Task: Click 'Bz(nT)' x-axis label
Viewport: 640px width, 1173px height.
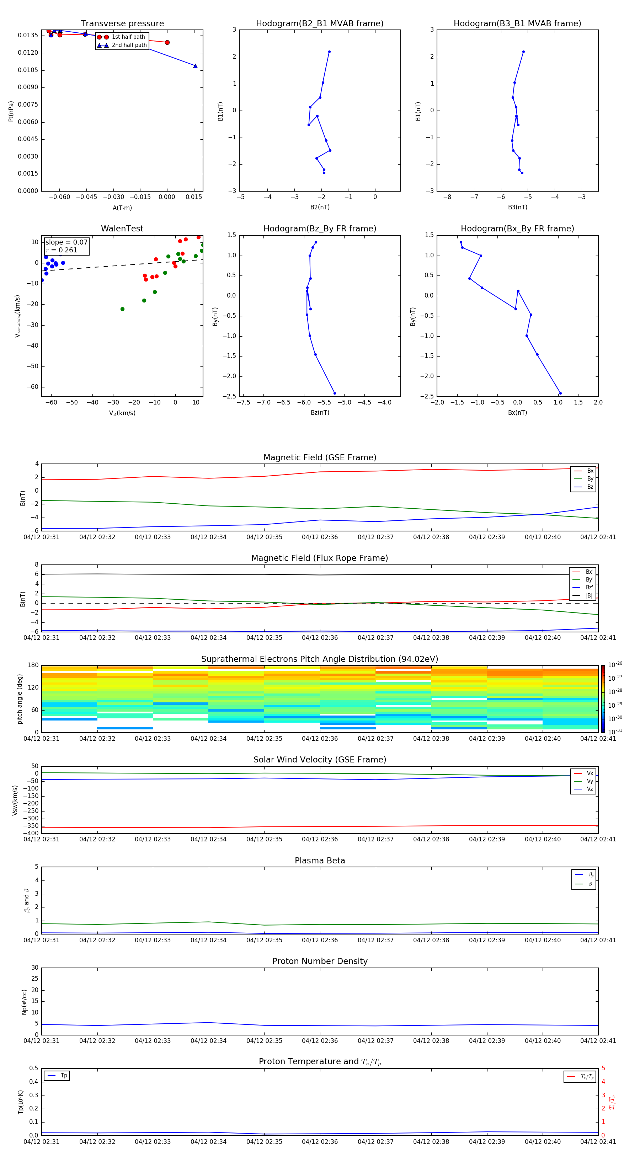Action: click(x=320, y=413)
